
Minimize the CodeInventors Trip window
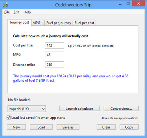[120, 4]
